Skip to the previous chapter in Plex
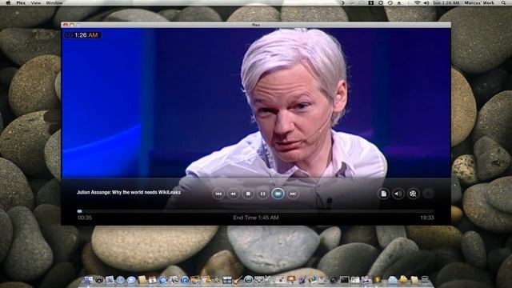The width and height of the screenshot is (512, 288). click(218, 194)
